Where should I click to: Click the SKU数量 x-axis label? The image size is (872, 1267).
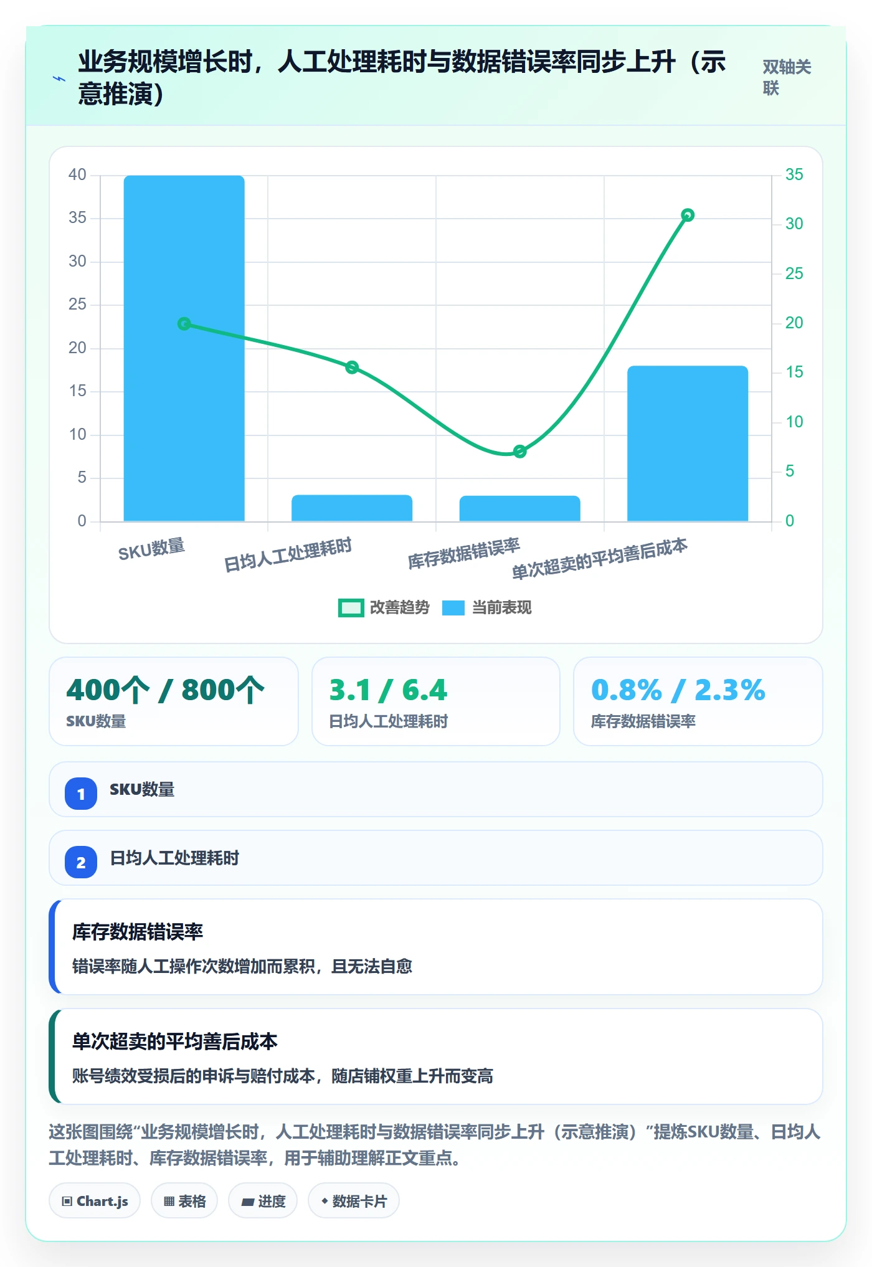151,549
